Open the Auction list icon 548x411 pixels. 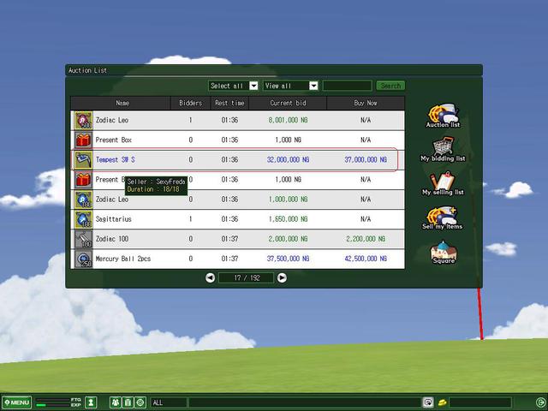[443, 114]
